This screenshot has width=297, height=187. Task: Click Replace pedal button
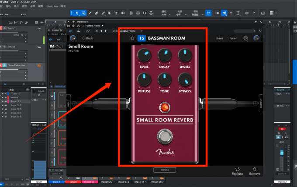point(238,171)
